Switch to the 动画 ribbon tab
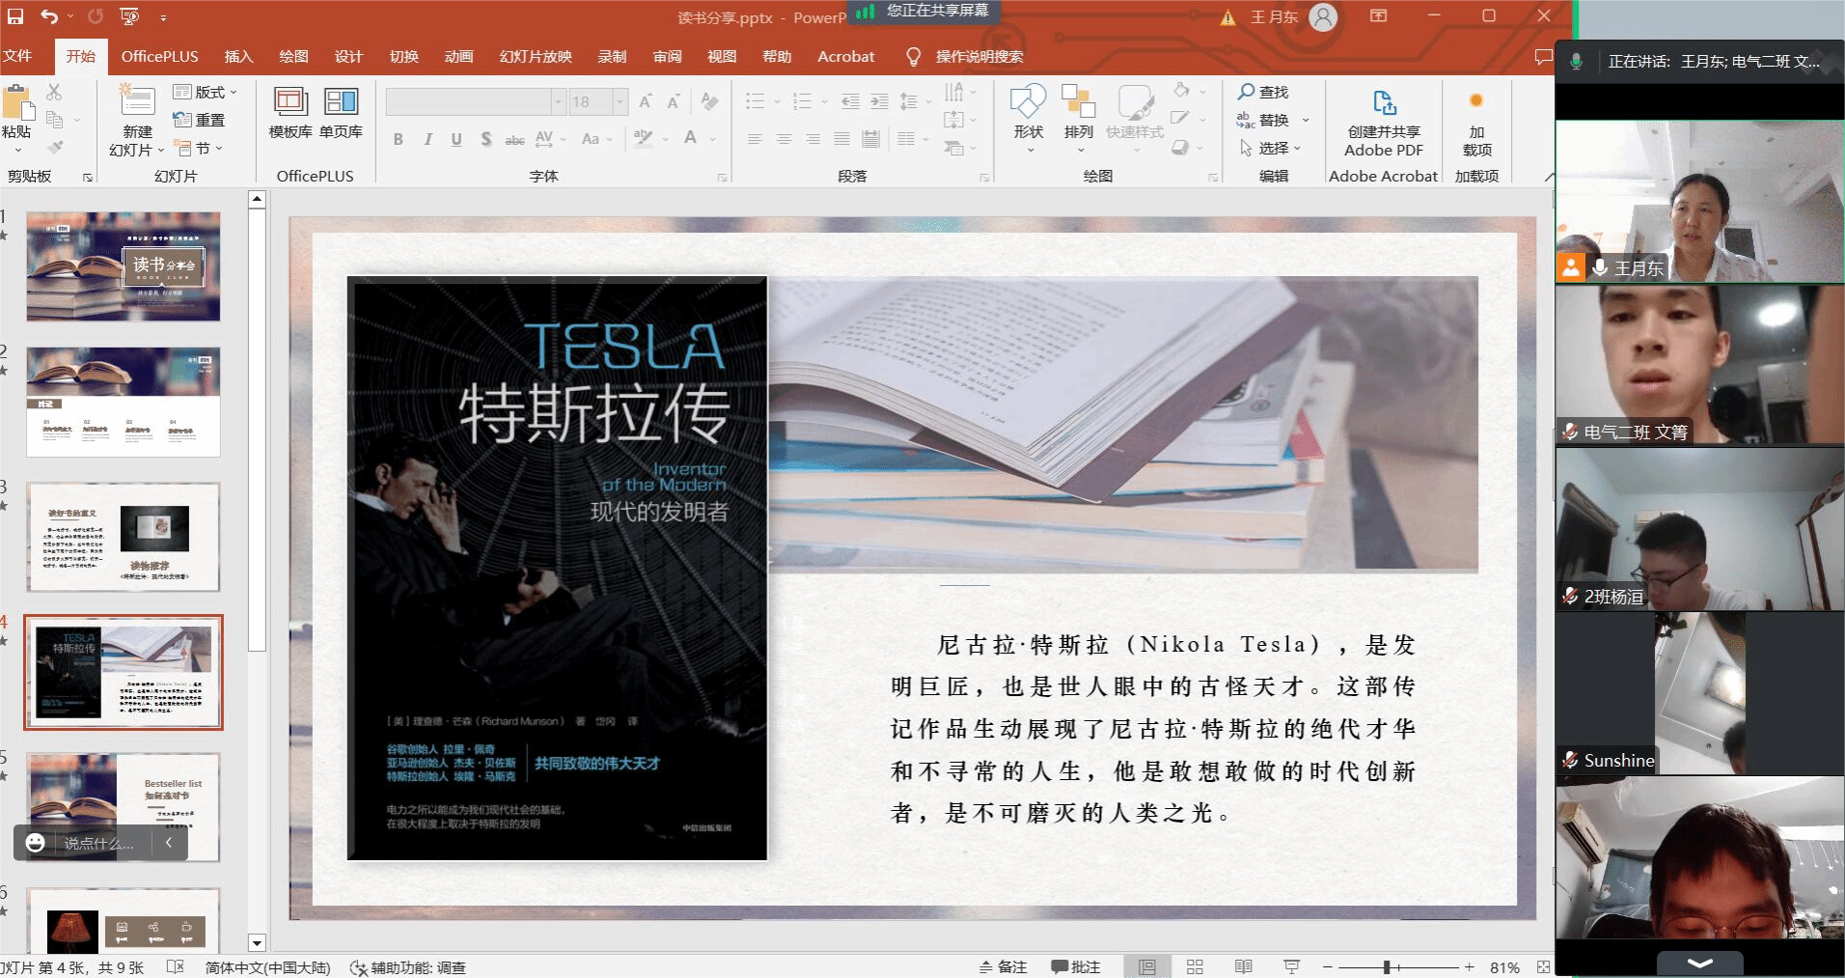The height and width of the screenshot is (978, 1845). (458, 56)
